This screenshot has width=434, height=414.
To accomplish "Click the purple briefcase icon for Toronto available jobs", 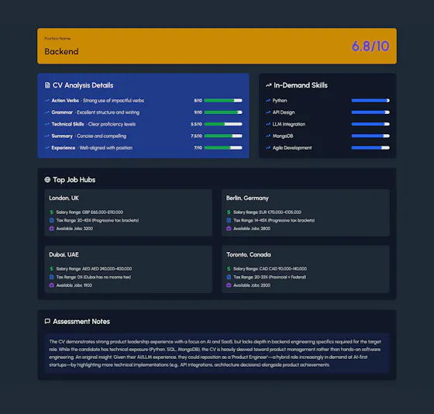I will pyautogui.click(x=229, y=285).
